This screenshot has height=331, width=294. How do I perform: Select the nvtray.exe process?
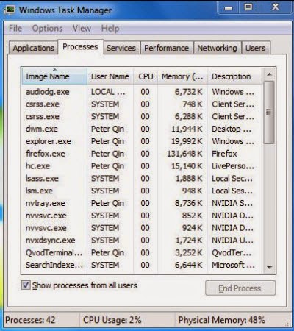[143, 203]
